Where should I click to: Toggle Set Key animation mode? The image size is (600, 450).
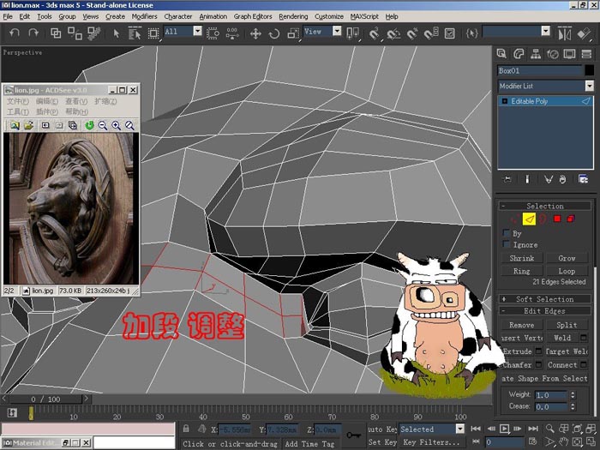382,442
